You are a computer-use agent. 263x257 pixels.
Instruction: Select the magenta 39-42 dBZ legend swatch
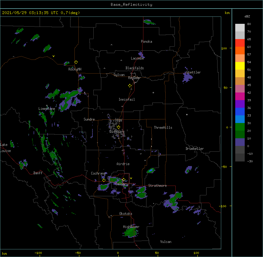[240, 96]
